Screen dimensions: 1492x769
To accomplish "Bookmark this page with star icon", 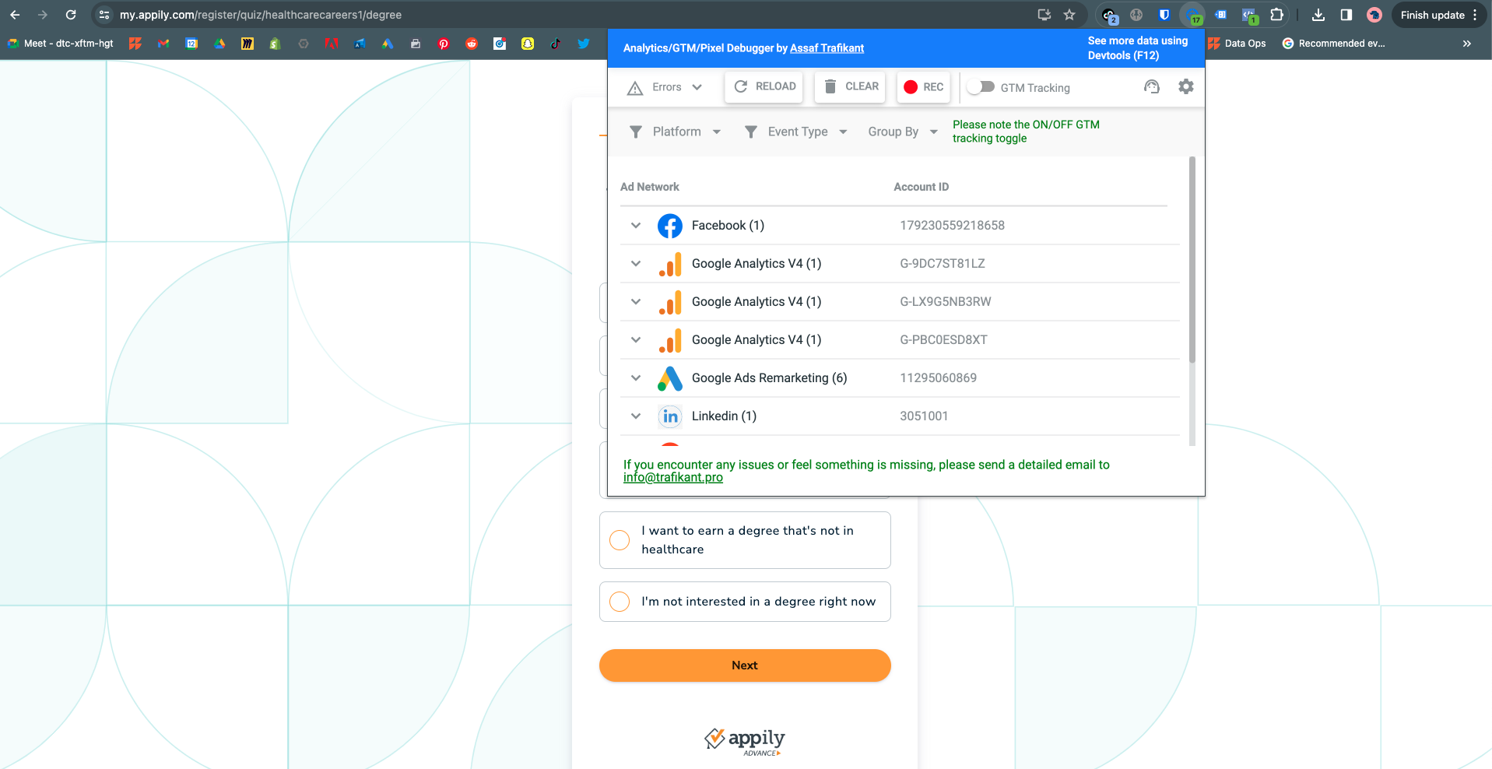I will tap(1069, 15).
